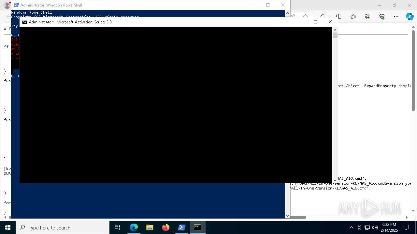The width and height of the screenshot is (417, 234).
Task: Click scroll up arrow in Activation Scripts console
Action: coord(335,30)
